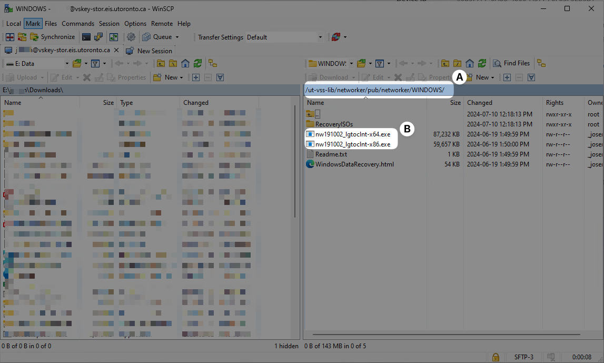Click the remote panel home icon
Viewport: 604px width, 363px height.
point(470,64)
